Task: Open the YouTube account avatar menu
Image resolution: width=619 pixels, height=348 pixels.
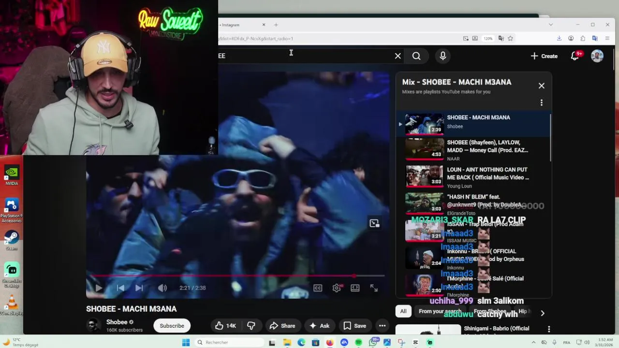Action: 597,56
